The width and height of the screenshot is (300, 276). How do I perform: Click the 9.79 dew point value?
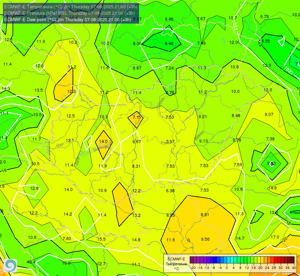click(x=264, y=17)
